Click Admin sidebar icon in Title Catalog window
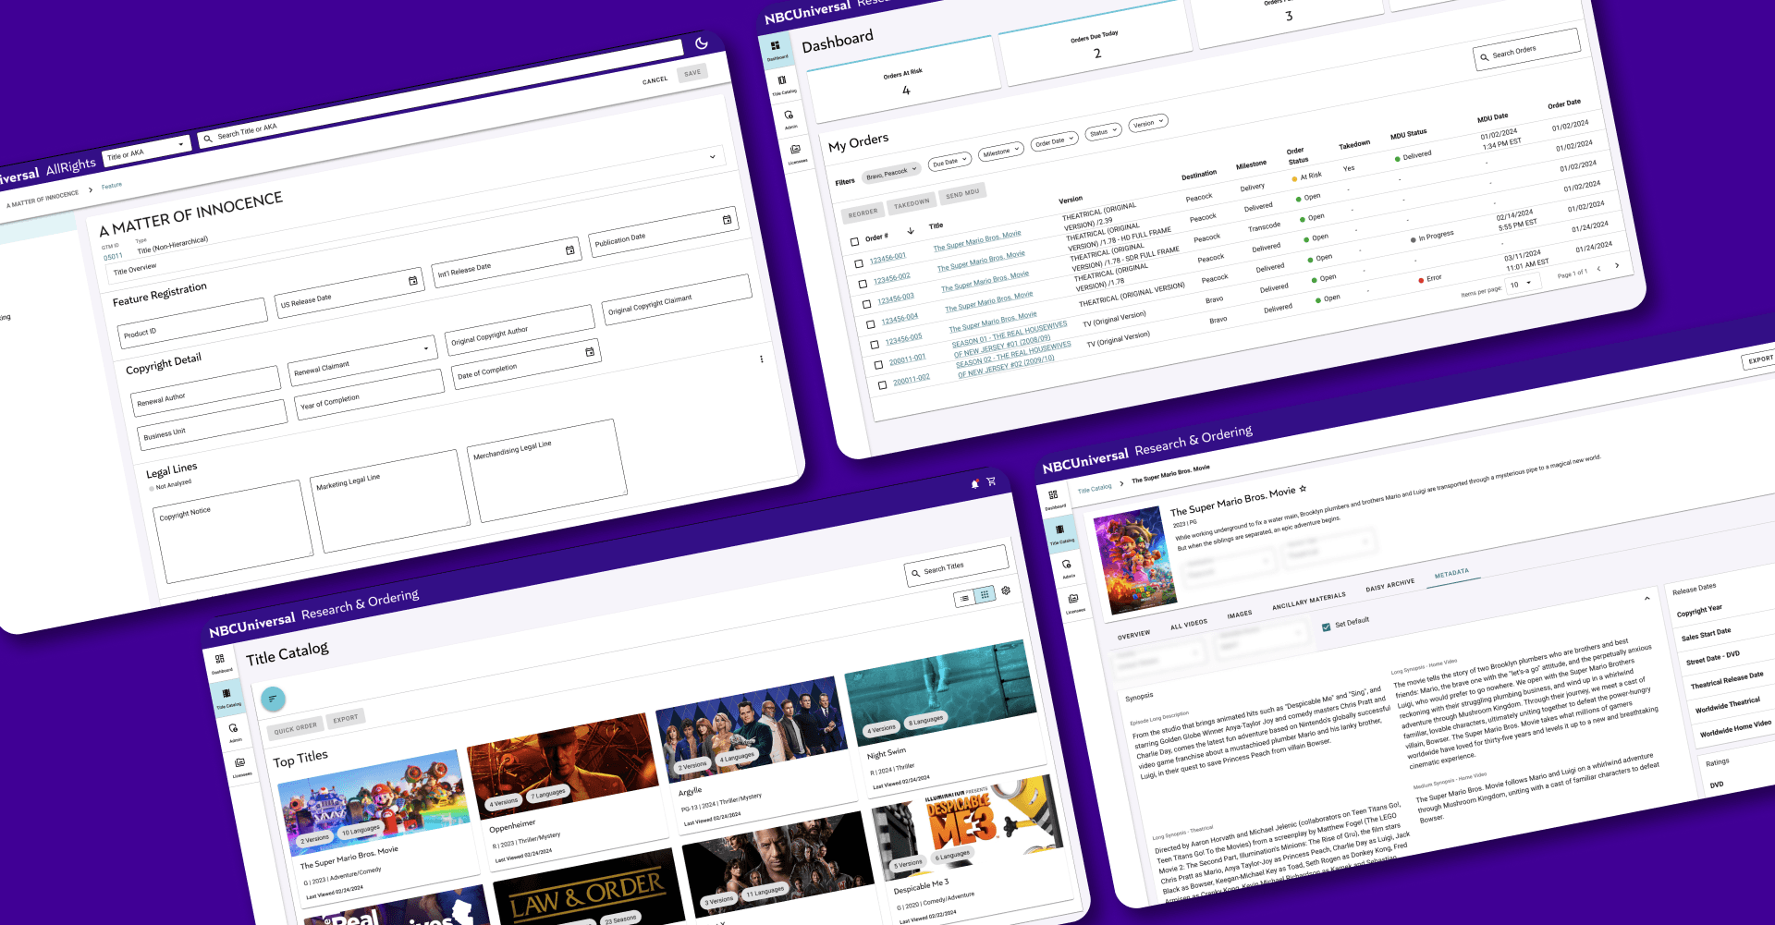This screenshot has width=1775, height=925. pos(234,730)
